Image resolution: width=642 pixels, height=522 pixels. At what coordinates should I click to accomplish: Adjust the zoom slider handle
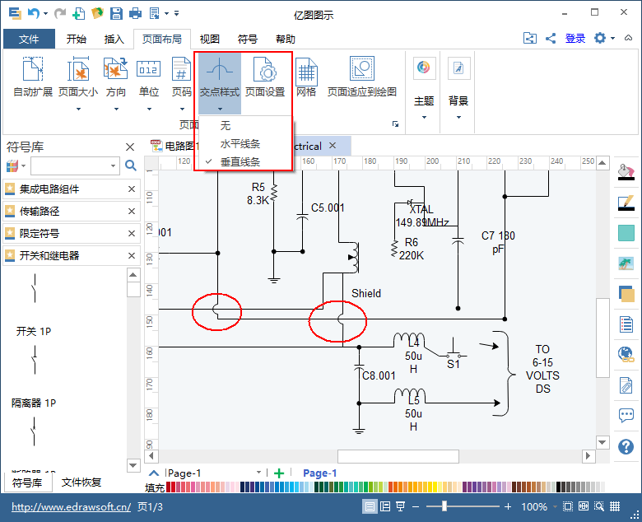point(444,507)
